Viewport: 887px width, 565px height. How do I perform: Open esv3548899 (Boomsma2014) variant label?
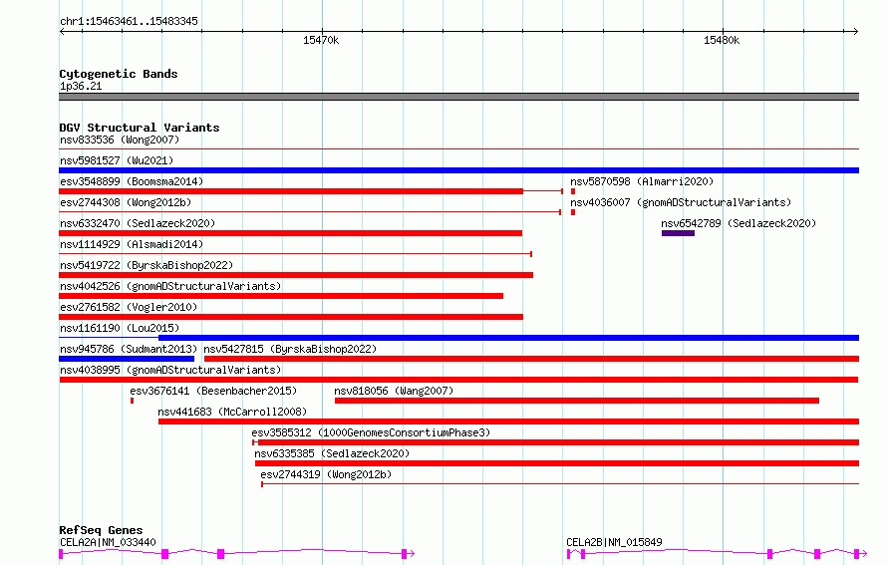pyautogui.click(x=132, y=181)
